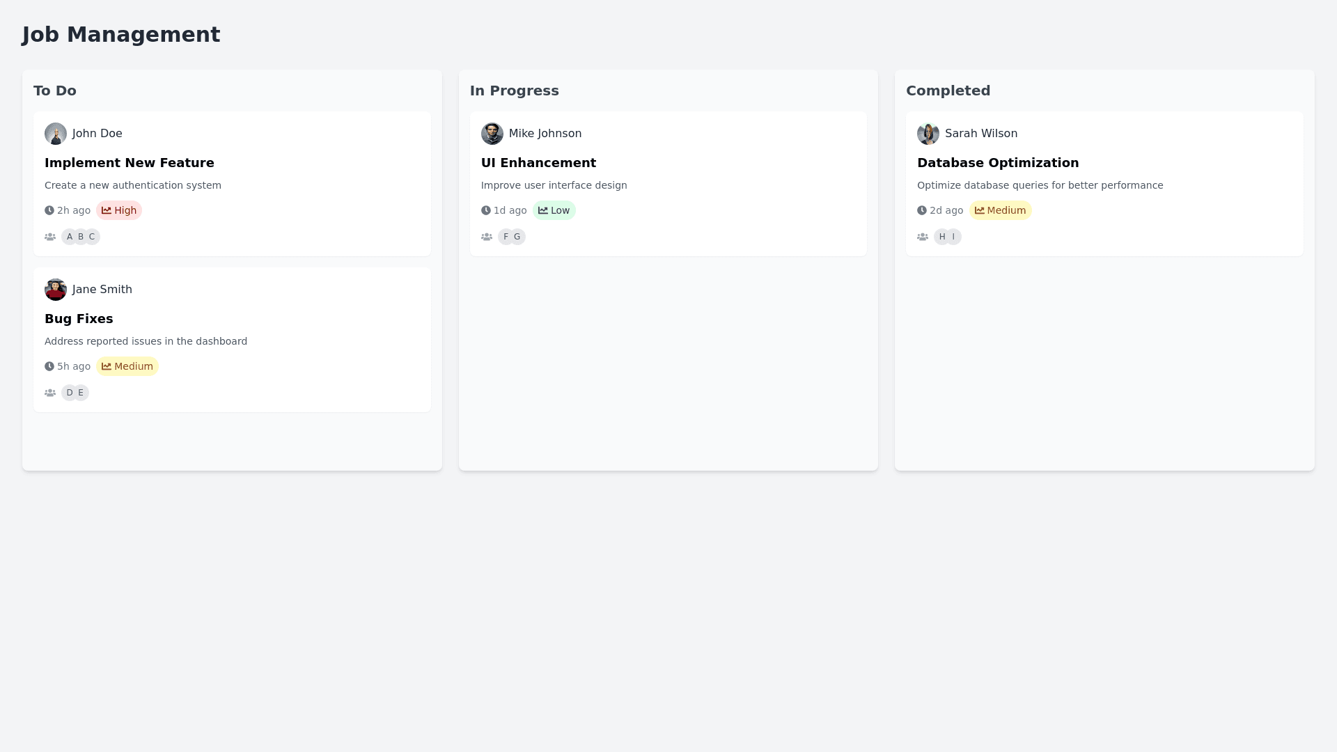Click the chart icon in the High badge
Screen dimensions: 1337x752
pos(107,210)
